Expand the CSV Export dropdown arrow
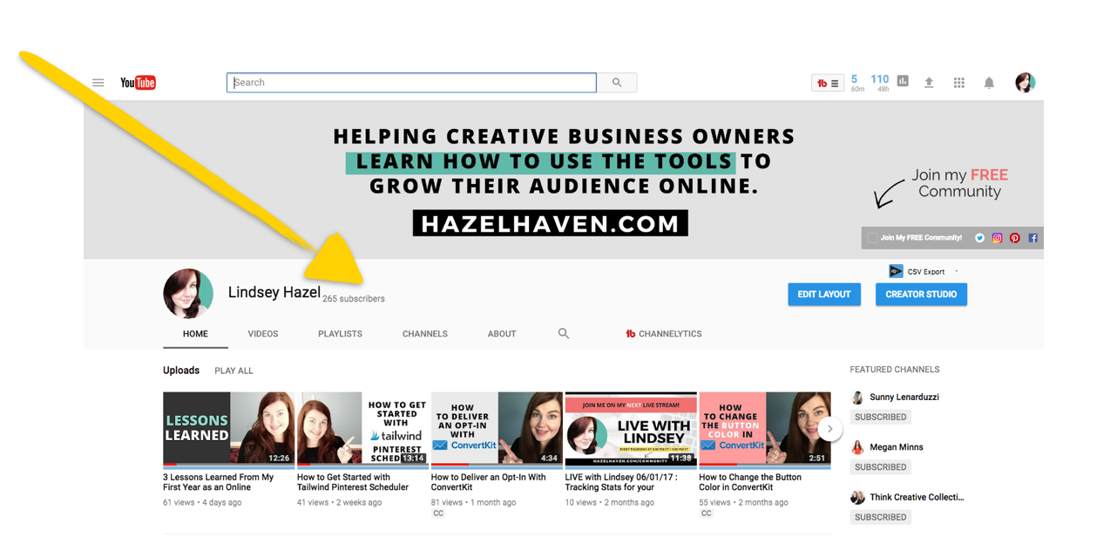 tap(957, 272)
